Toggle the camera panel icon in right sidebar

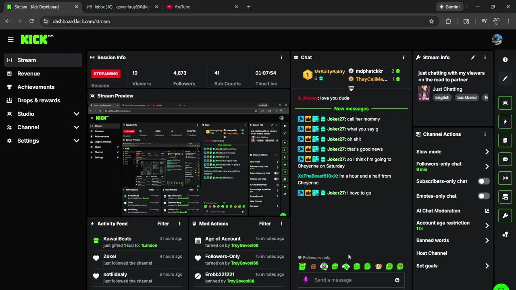point(505,197)
